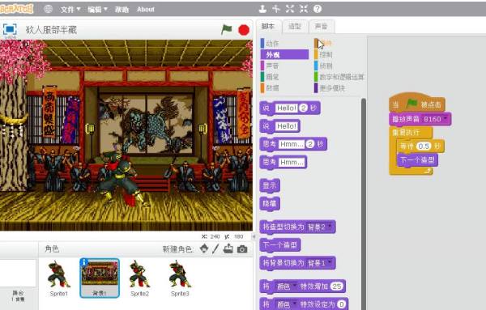486x310 pixels.
Task: Edit the 2 seconds value in 说 block
Action: coord(304,108)
